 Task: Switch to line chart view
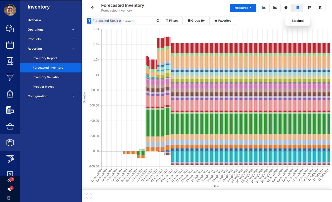click(275, 8)
